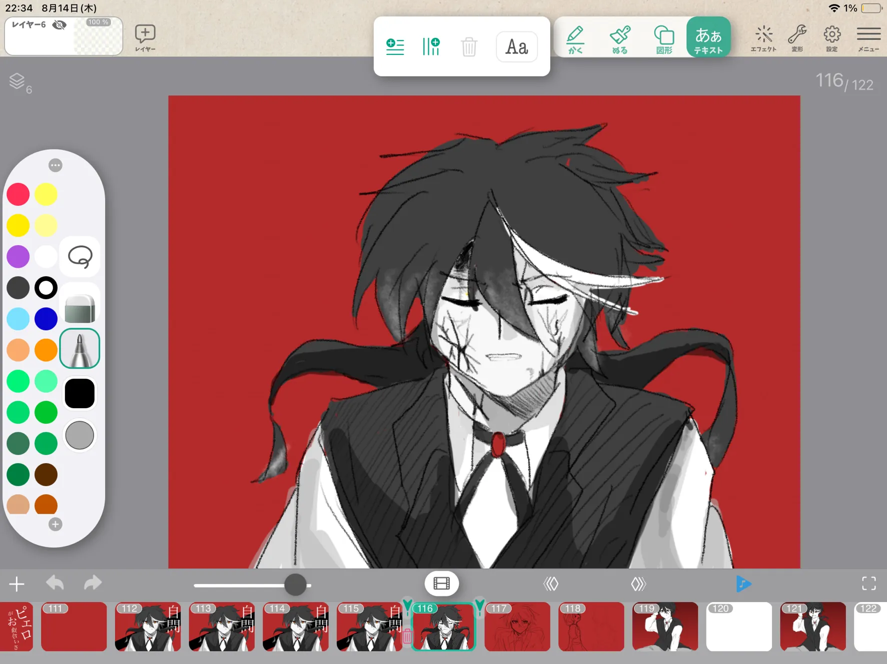Open frame 117 thumbnail
This screenshot has height=664, width=887.
[517, 627]
